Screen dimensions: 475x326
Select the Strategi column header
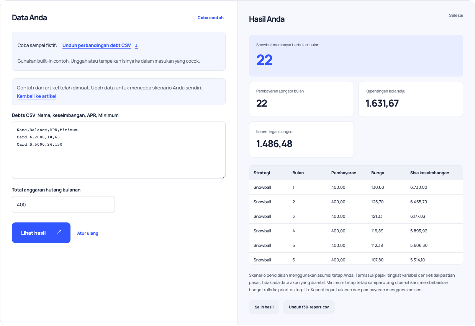pos(262,173)
